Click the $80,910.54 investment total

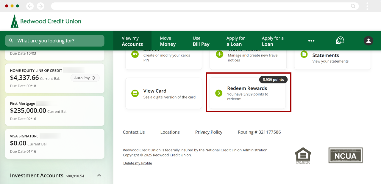click(x=75, y=176)
